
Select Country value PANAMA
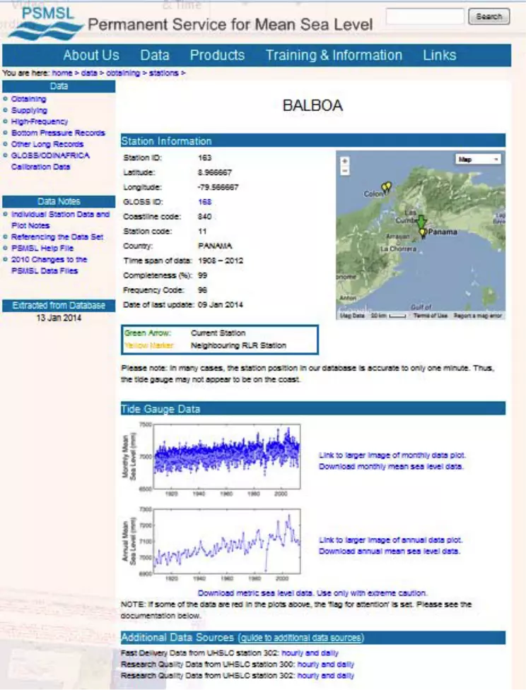pyautogui.click(x=215, y=246)
